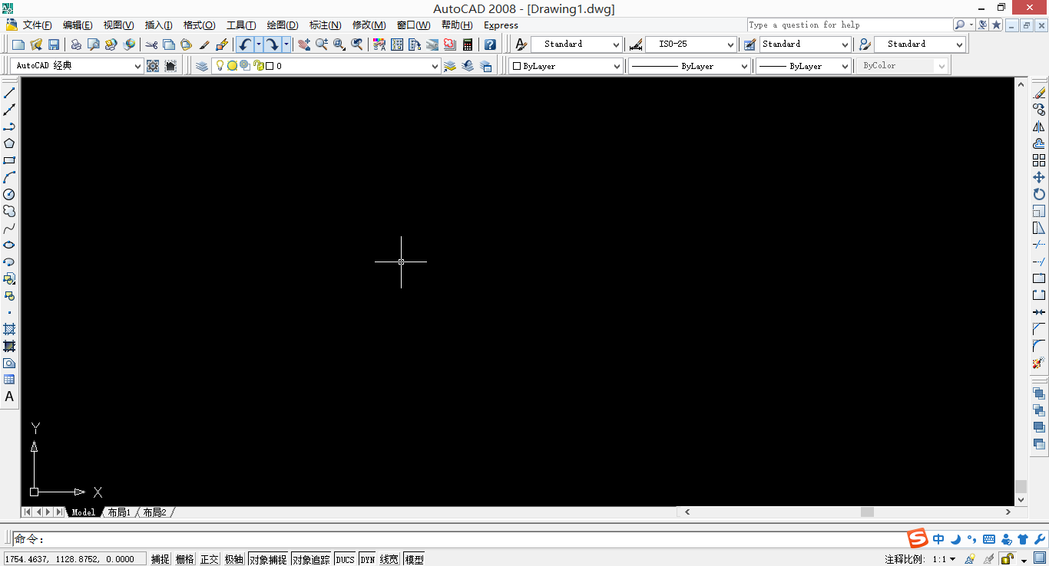Select the Array modify tool
The height and width of the screenshot is (566, 1049).
1039,160
